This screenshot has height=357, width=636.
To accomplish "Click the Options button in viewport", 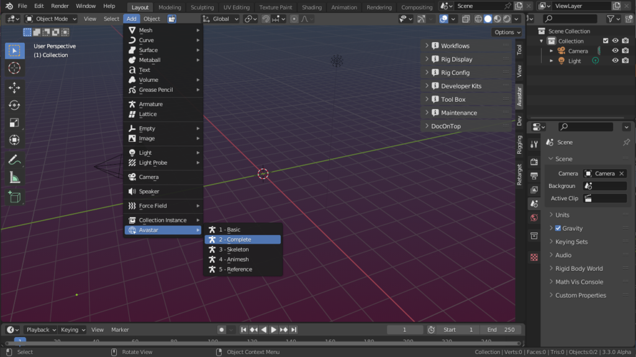I will point(507,32).
